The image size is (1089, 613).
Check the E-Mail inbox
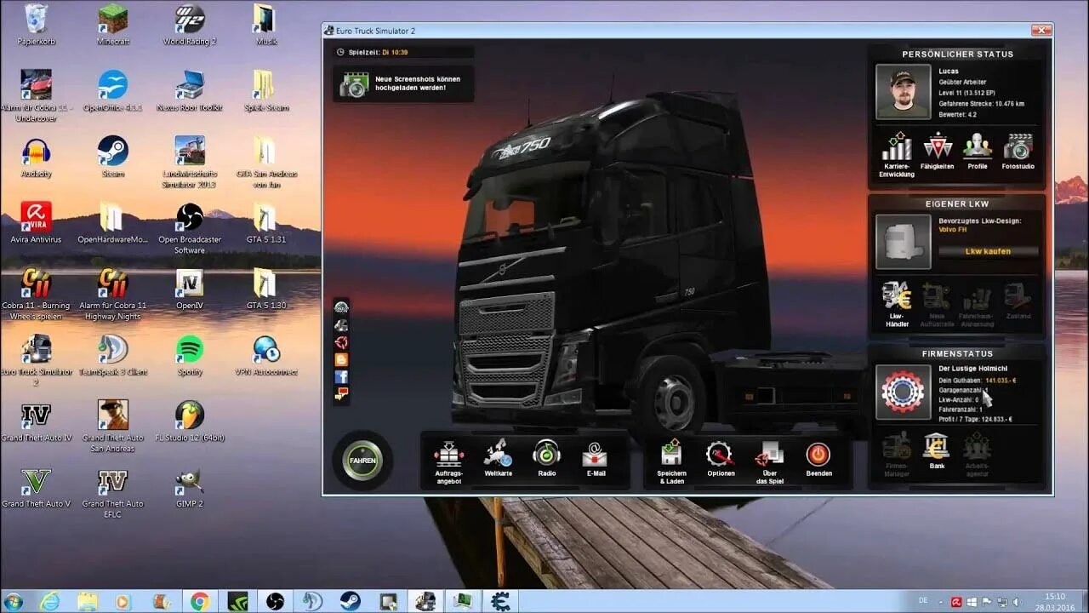(596, 460)
